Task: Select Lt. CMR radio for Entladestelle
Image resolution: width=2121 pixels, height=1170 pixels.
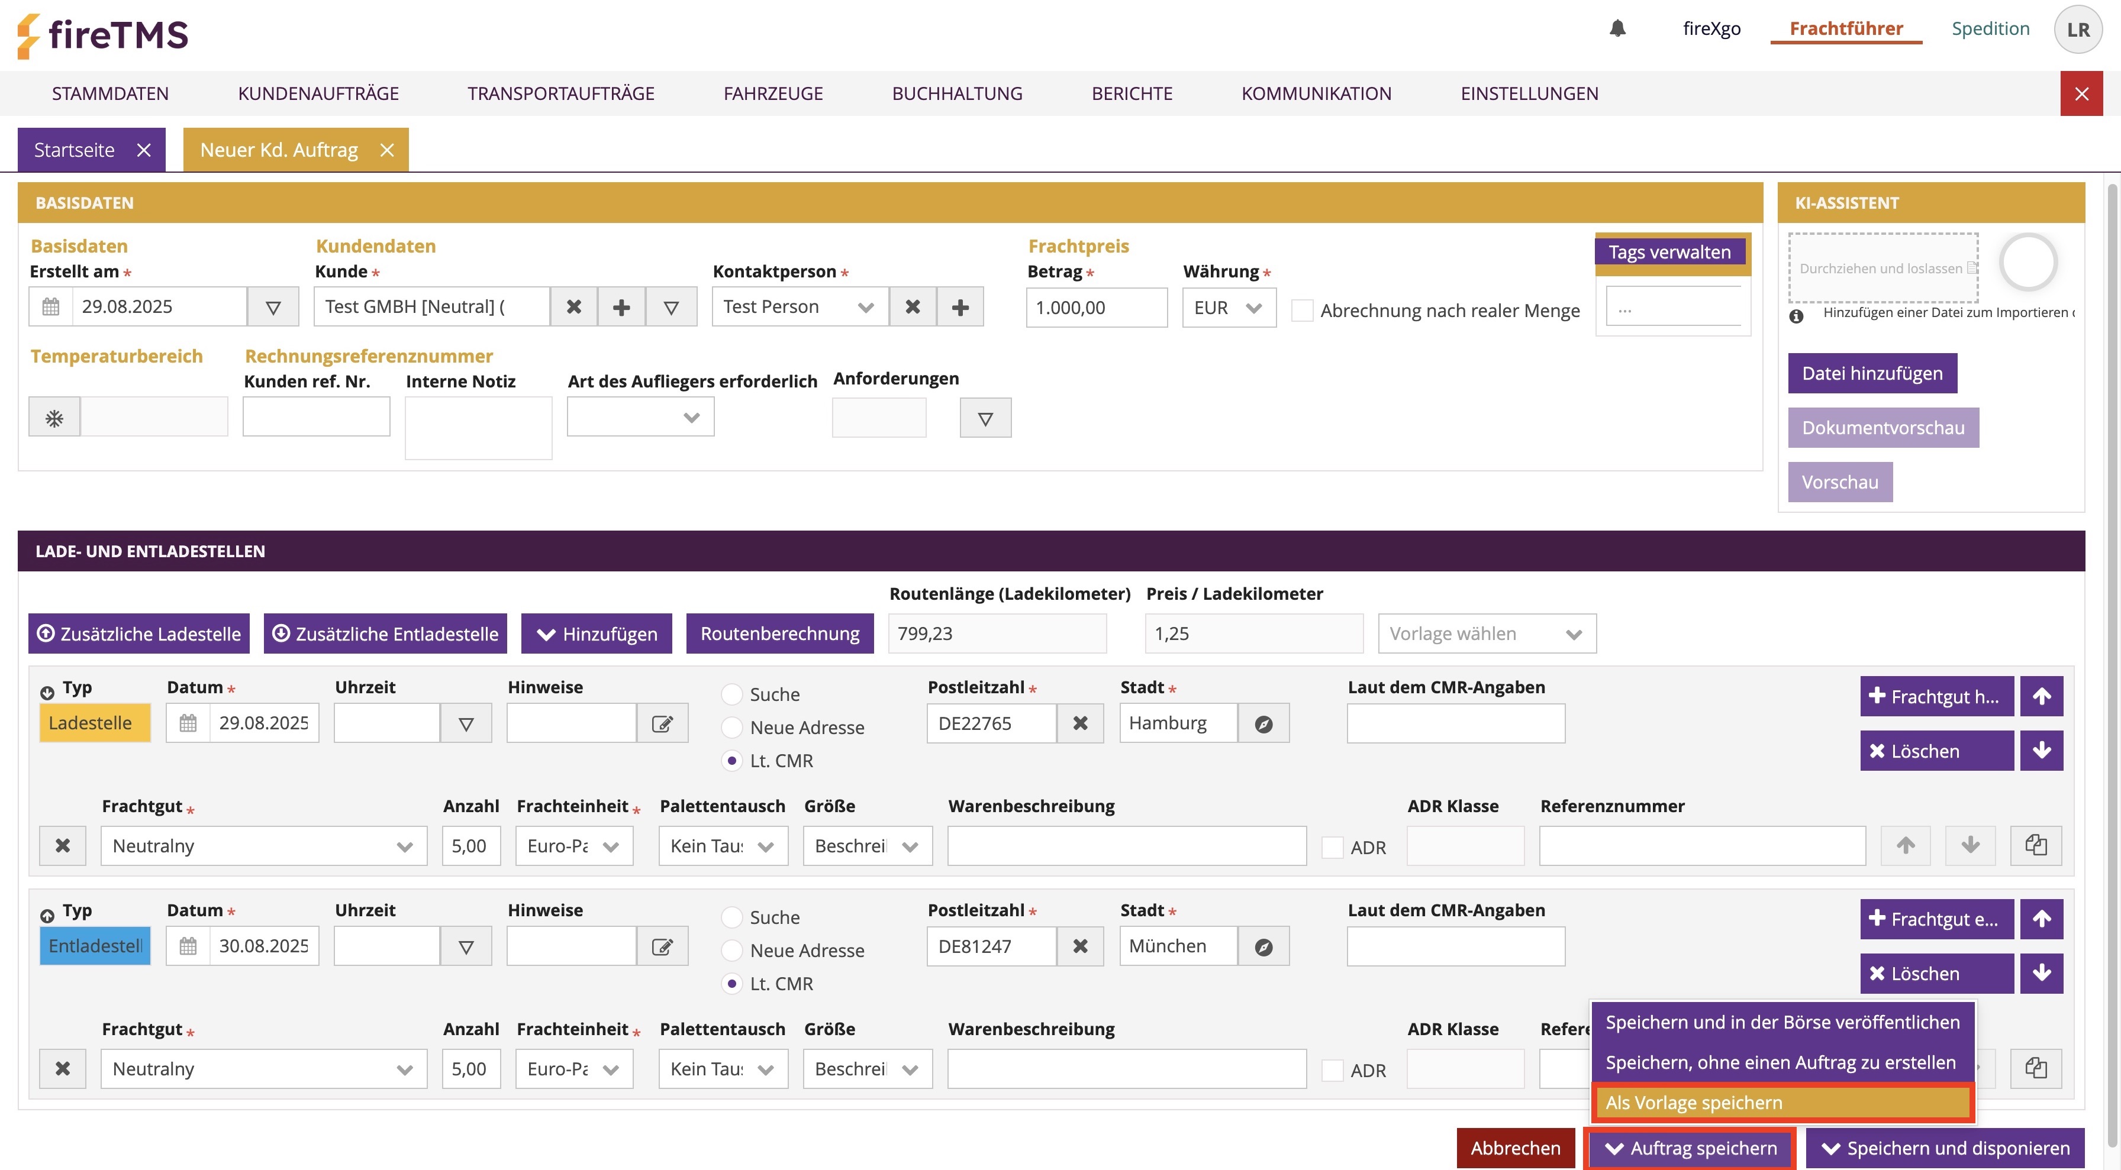Action: (x=731, y=983)
